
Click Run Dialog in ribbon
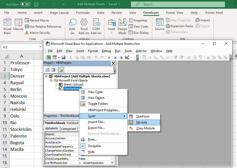click(139, 33)
